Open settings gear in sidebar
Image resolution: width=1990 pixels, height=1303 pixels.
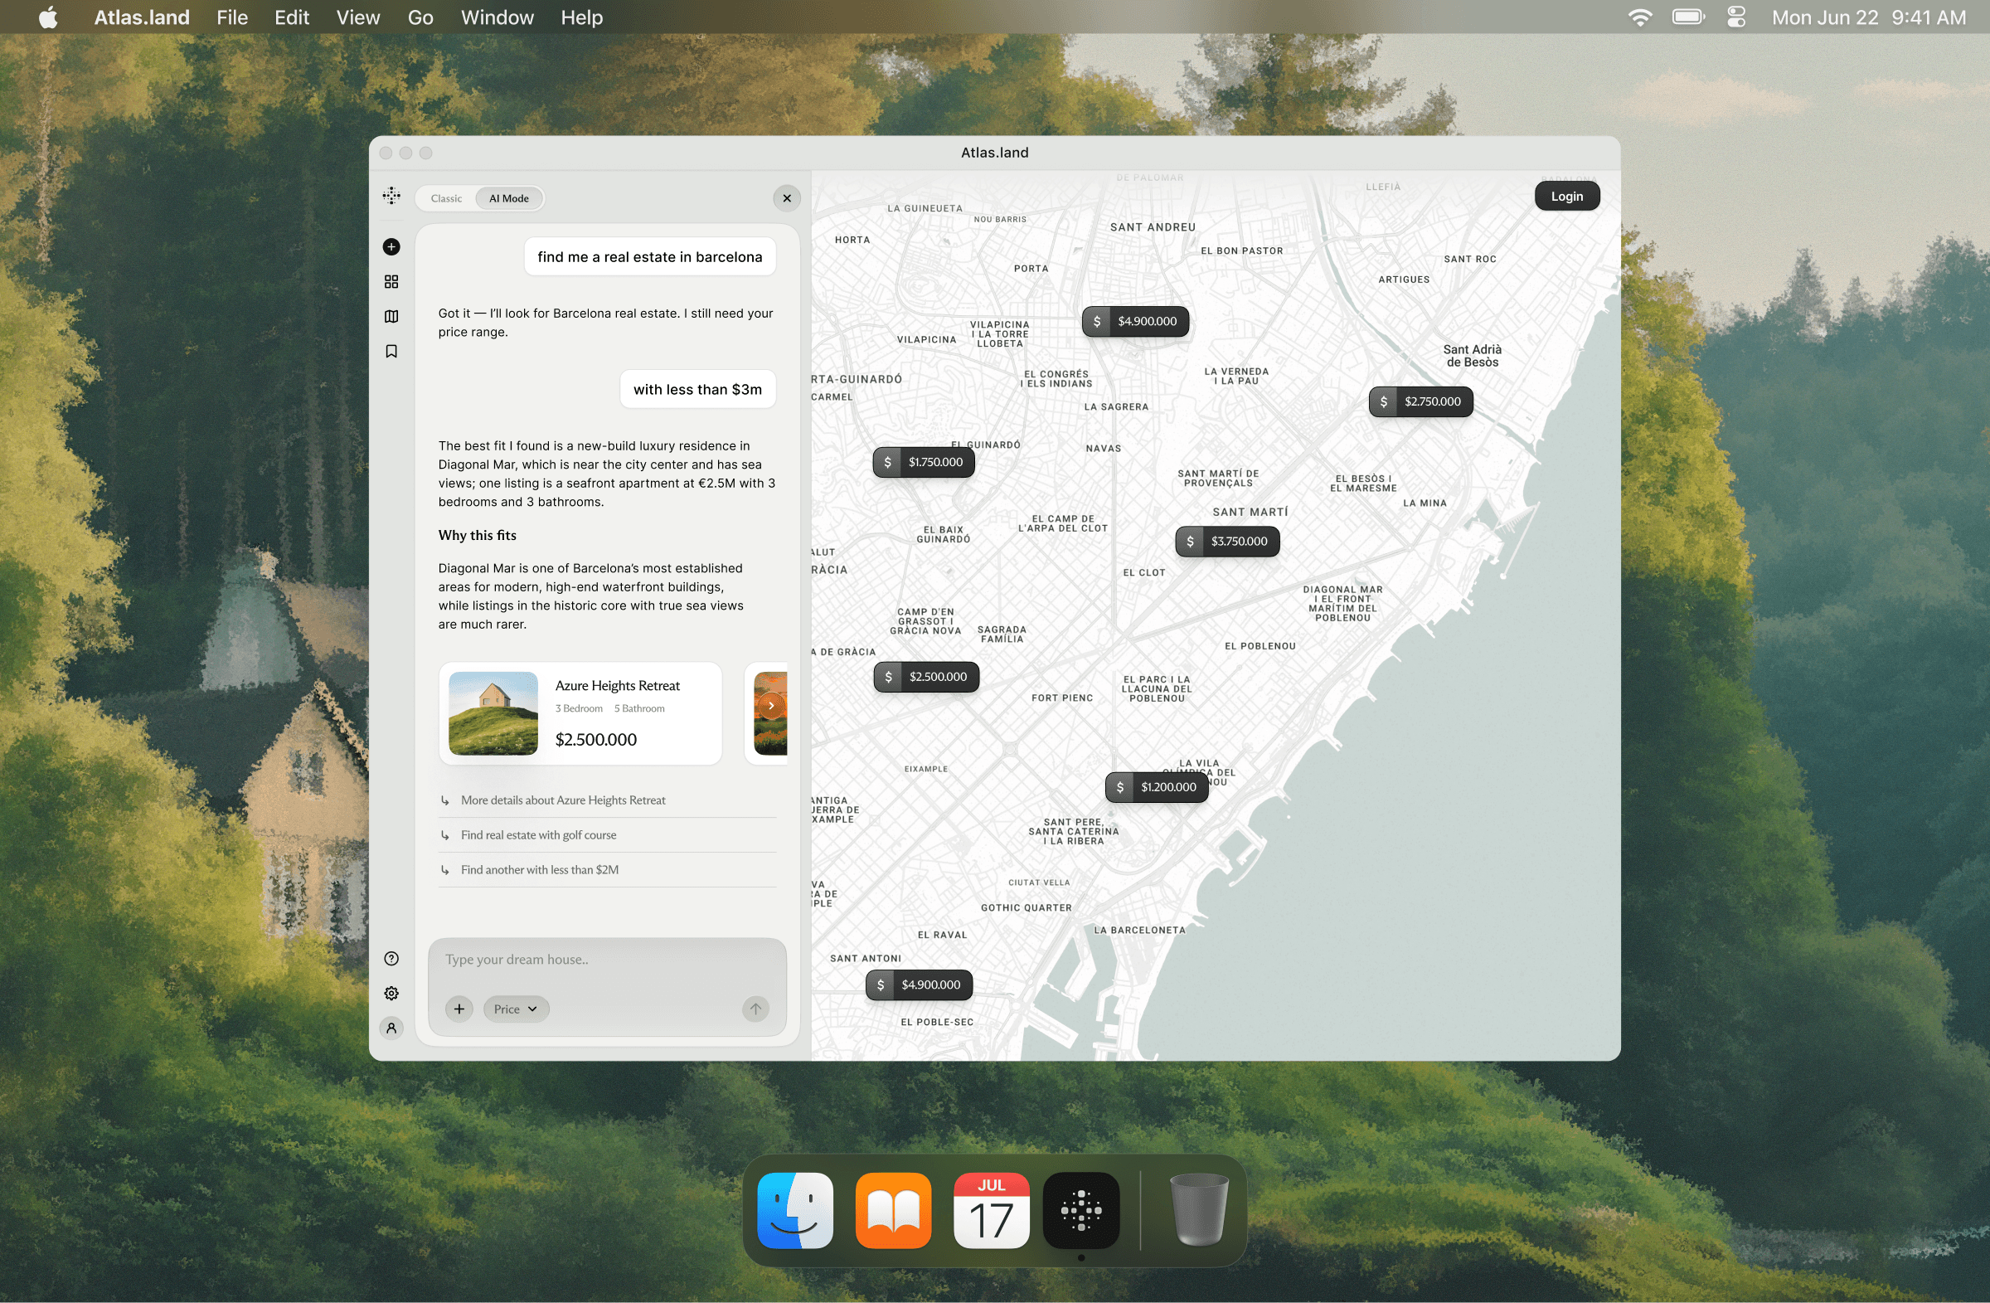coord(391,993)
